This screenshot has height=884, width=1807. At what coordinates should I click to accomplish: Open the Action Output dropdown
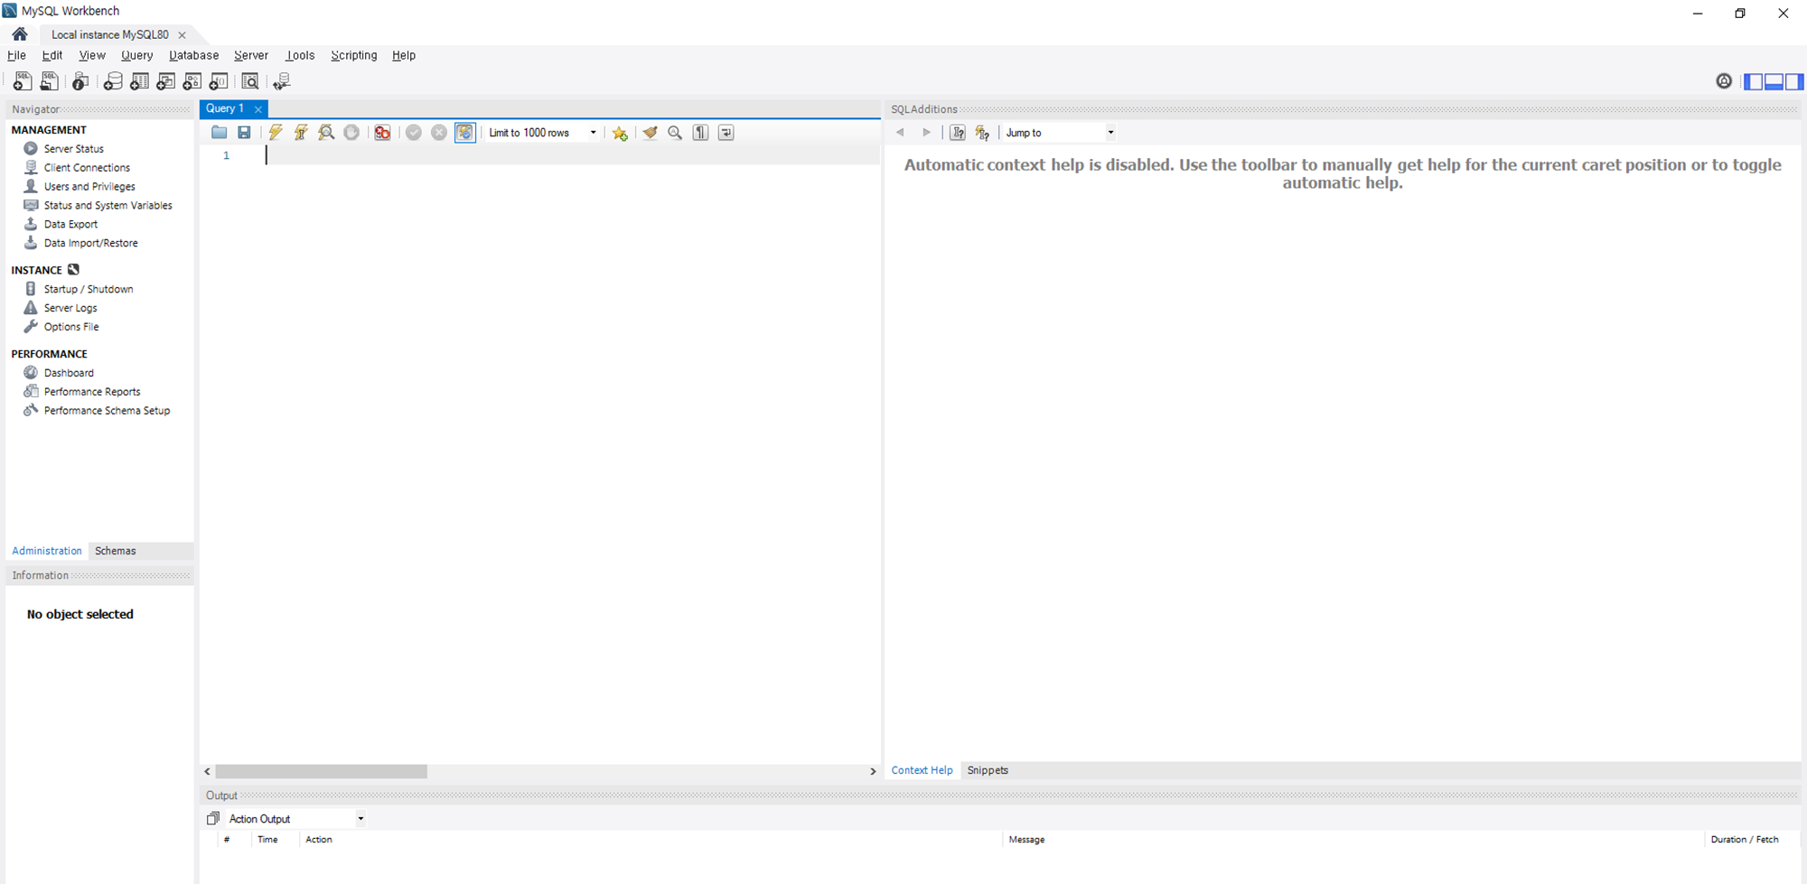(296, 819)
